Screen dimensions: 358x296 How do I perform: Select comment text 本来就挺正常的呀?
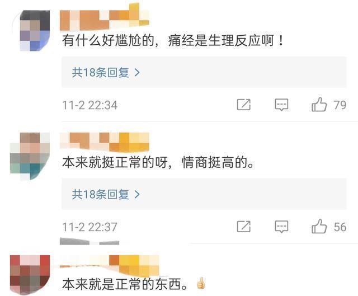115,162
